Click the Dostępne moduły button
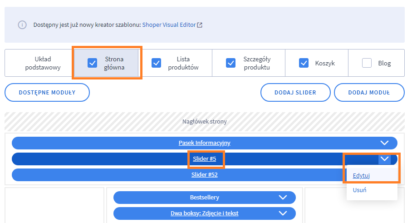The width and height of the screenshot is (412, 223). pos(47,92)
